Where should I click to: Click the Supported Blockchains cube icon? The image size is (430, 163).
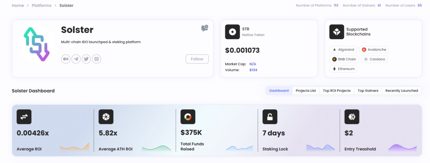point(336,32)
